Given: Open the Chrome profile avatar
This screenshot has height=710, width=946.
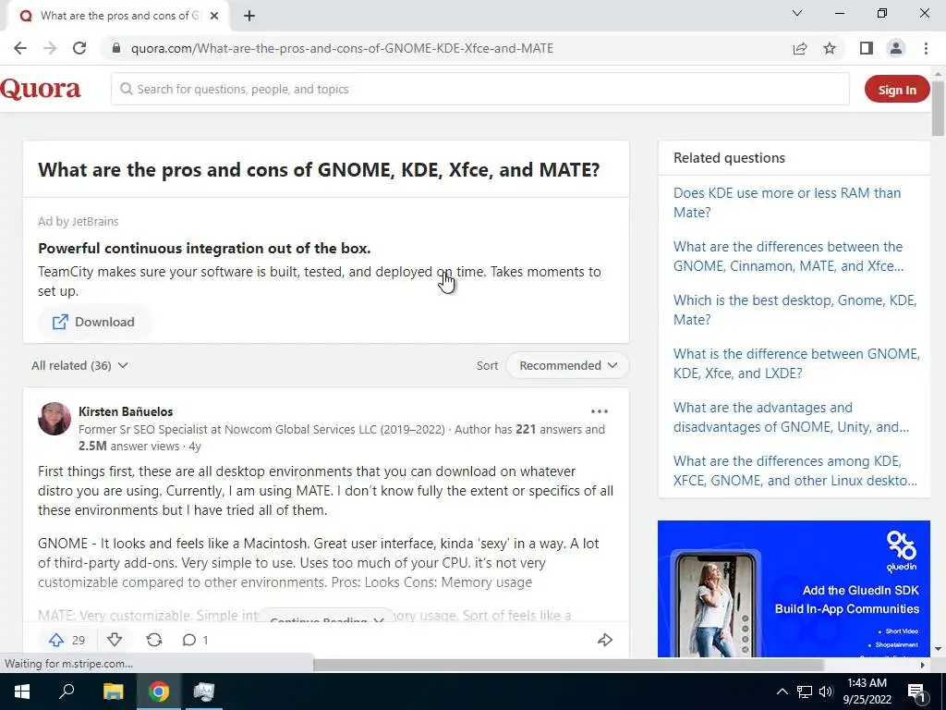Looking at the screenshot, I should (x=896, y=48).
